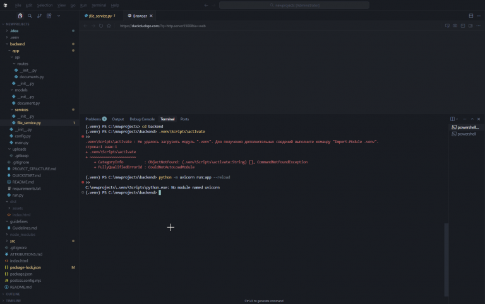Open the View menu

point(61,5)
